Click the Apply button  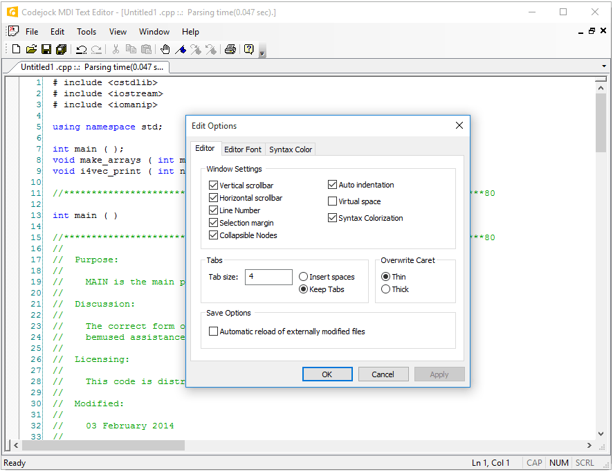(439, 374)
